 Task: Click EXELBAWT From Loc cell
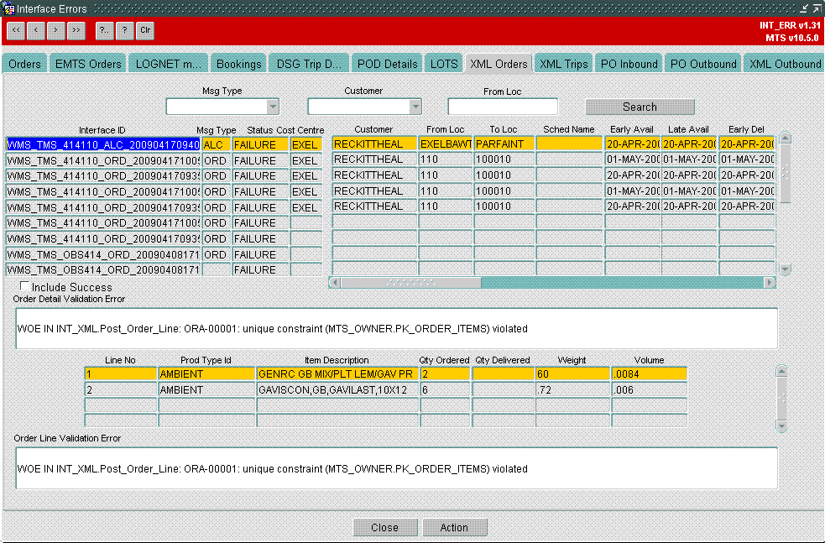(x=445, y=144)
